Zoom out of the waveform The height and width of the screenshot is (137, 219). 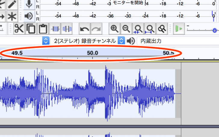pos(126,29)
